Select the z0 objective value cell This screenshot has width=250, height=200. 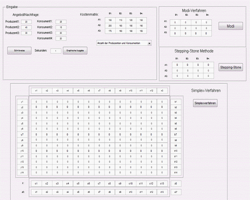pyautogui.click(x=176, y=184)
